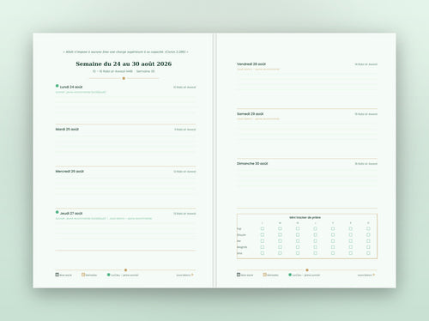Click the 'Maghrib' row label in the tracker

pos(242,247)
